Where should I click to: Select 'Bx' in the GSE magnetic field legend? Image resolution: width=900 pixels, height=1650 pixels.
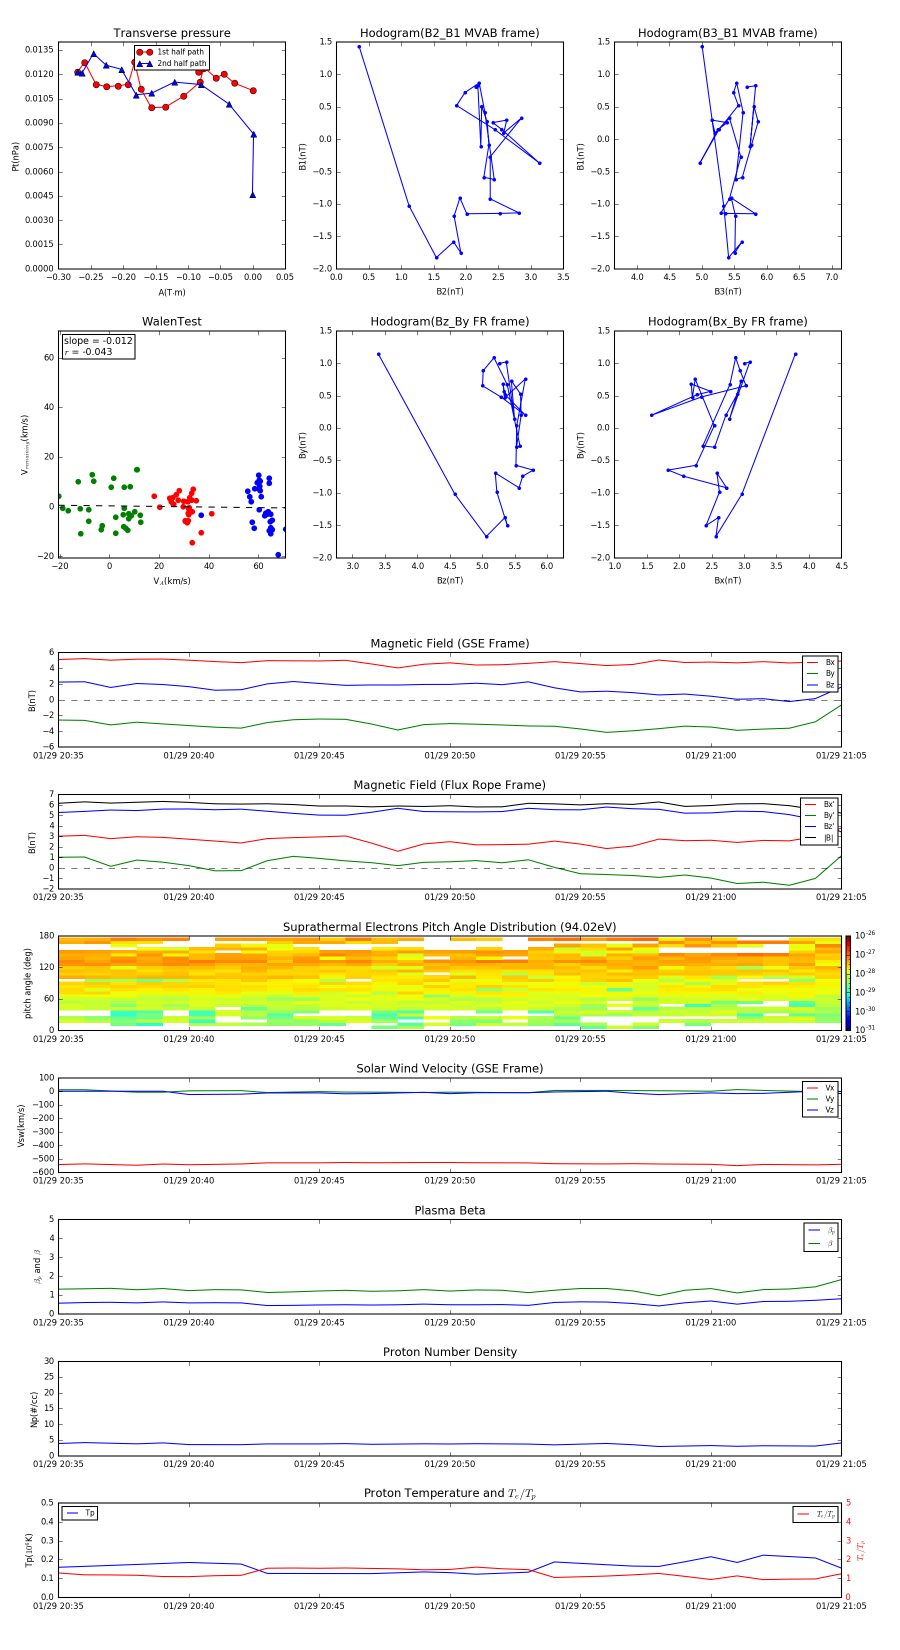(x=820, y=662)
